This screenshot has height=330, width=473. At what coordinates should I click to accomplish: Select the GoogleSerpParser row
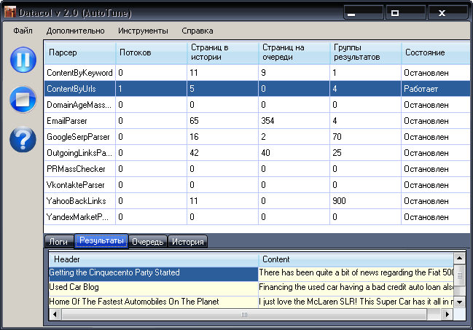pyautogui.click(x=79, y=137)
